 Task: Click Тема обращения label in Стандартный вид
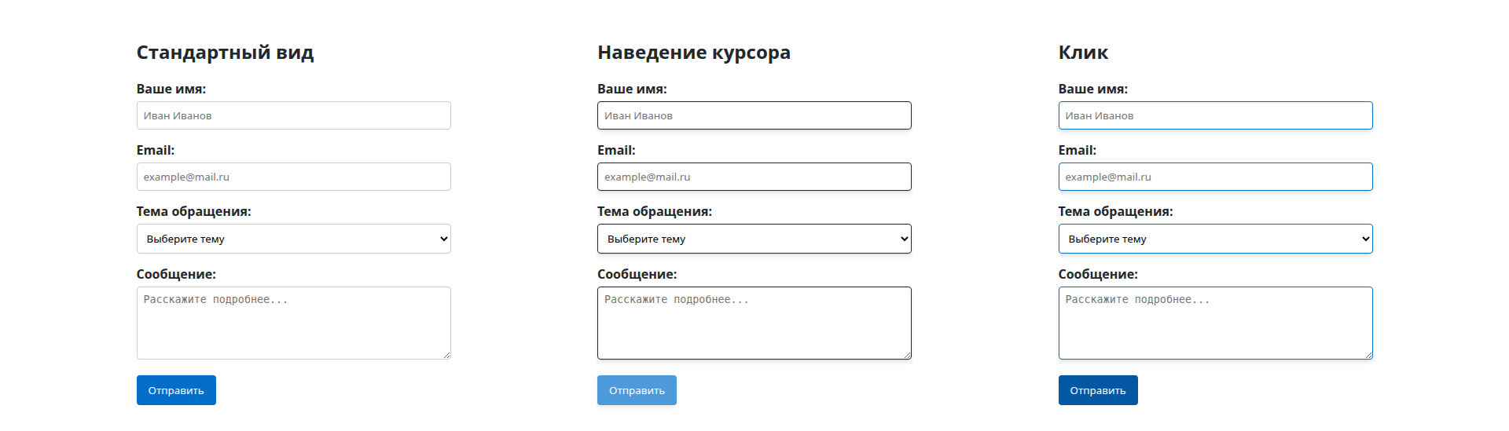pyautogui.click(x=193, y=212)
